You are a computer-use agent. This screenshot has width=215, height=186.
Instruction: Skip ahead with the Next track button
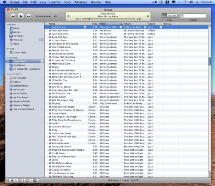[x=28, y=16]
